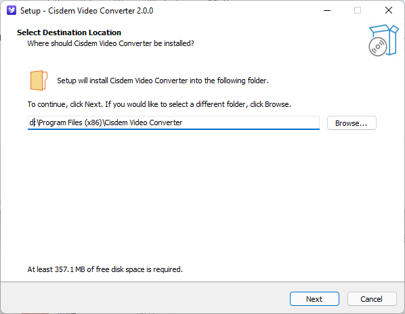The image size is (405, 314).
Task: Click the 'To continue, click Next' instruction line
Action: click(159, 104)
